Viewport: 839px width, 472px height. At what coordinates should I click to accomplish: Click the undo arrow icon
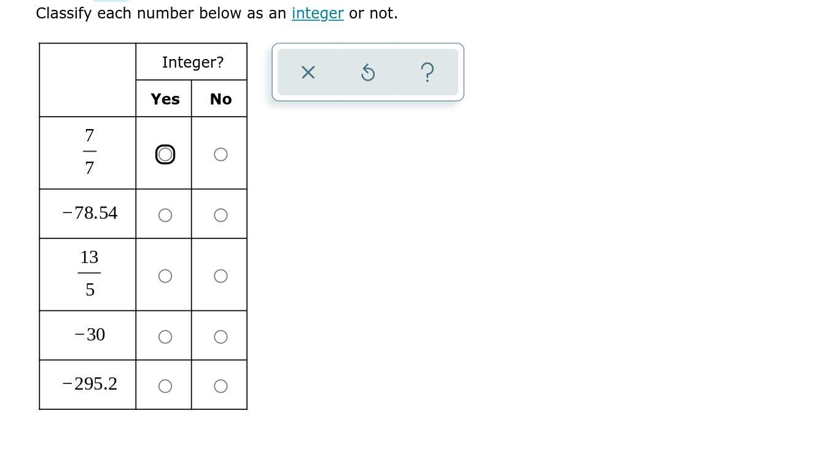click(367, 73)
